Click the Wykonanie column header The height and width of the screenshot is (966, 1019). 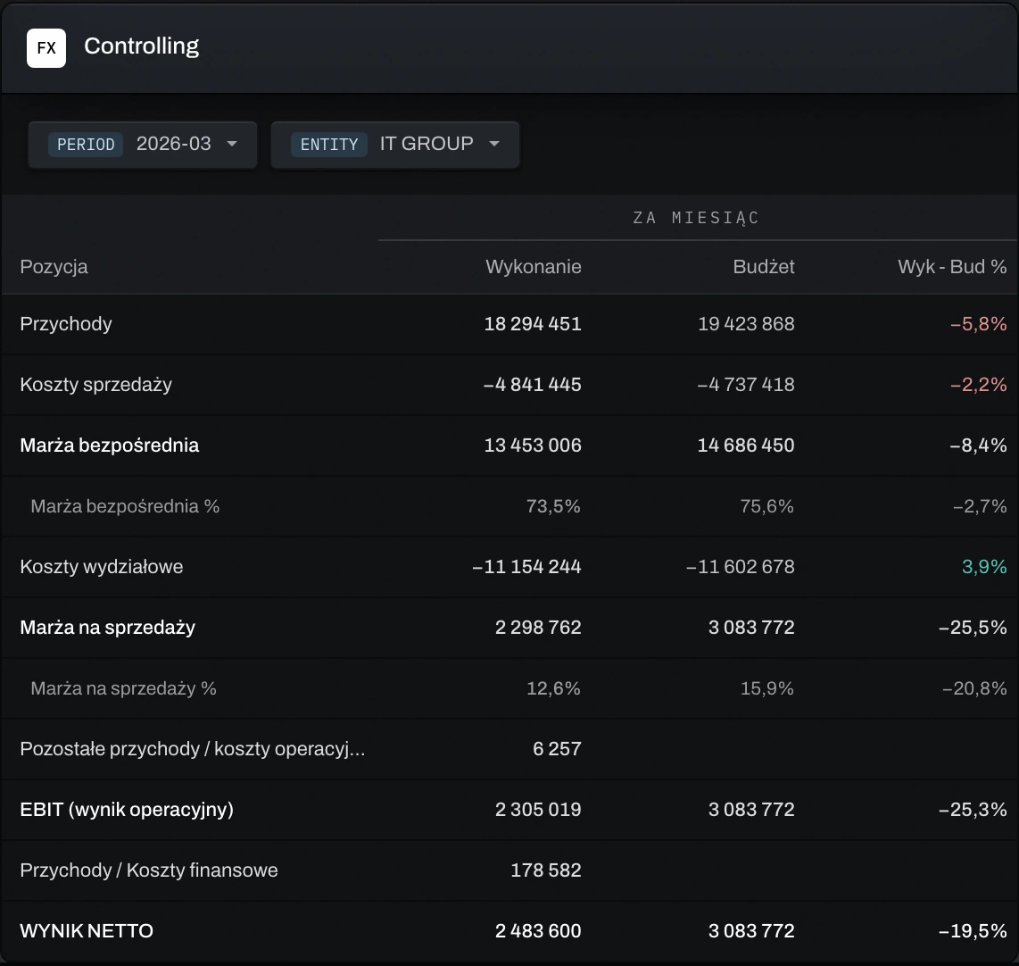pyautogui.click(x=534, y=267)
